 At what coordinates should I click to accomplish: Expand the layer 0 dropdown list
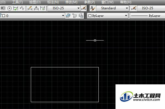click(63, 16)
